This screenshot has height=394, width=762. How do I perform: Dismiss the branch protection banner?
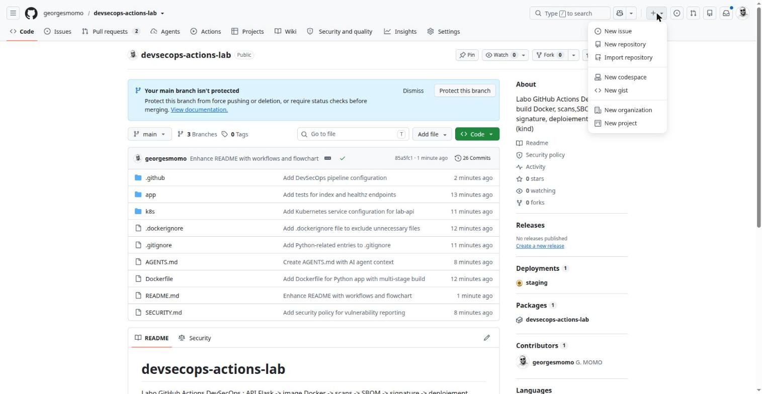(x=413, y=91)
